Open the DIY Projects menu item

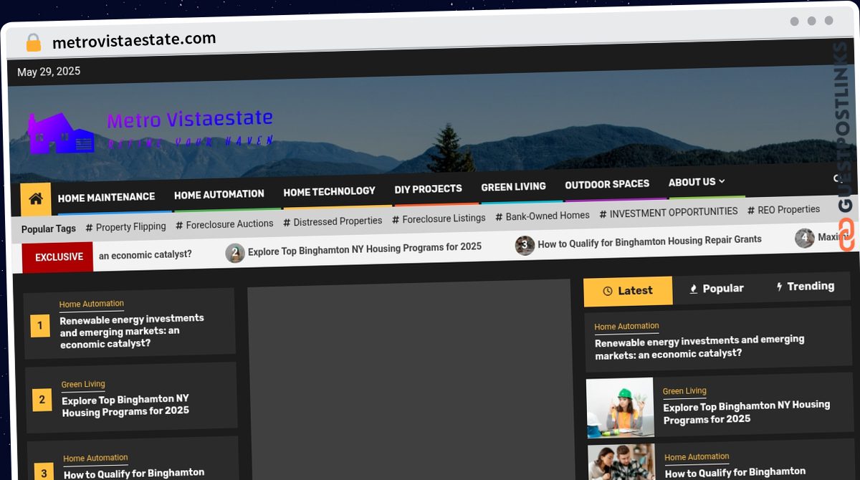click(428, 188)
